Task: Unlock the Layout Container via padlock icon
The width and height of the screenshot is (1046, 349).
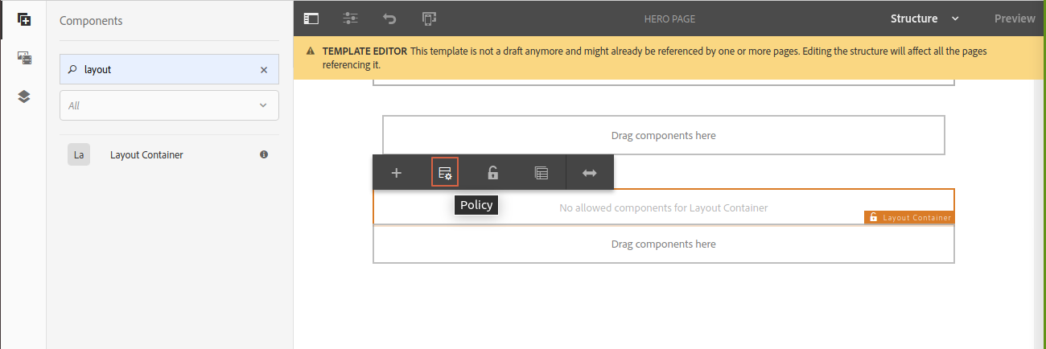Action: [x=493, y=173]
